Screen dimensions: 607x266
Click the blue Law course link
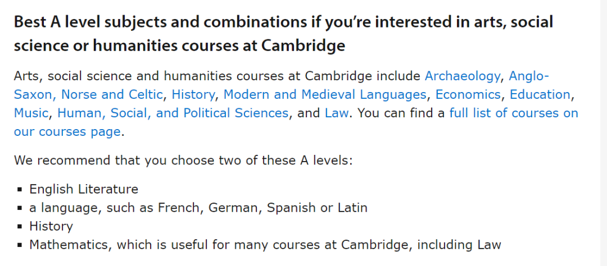pos(337,113)
